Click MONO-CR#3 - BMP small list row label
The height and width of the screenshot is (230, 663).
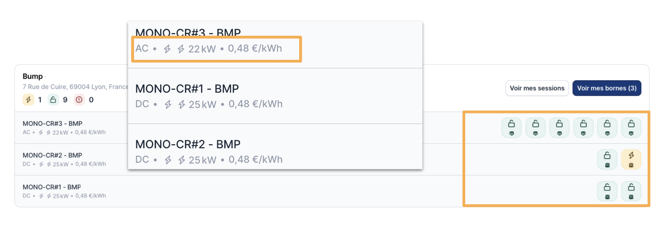52,124
